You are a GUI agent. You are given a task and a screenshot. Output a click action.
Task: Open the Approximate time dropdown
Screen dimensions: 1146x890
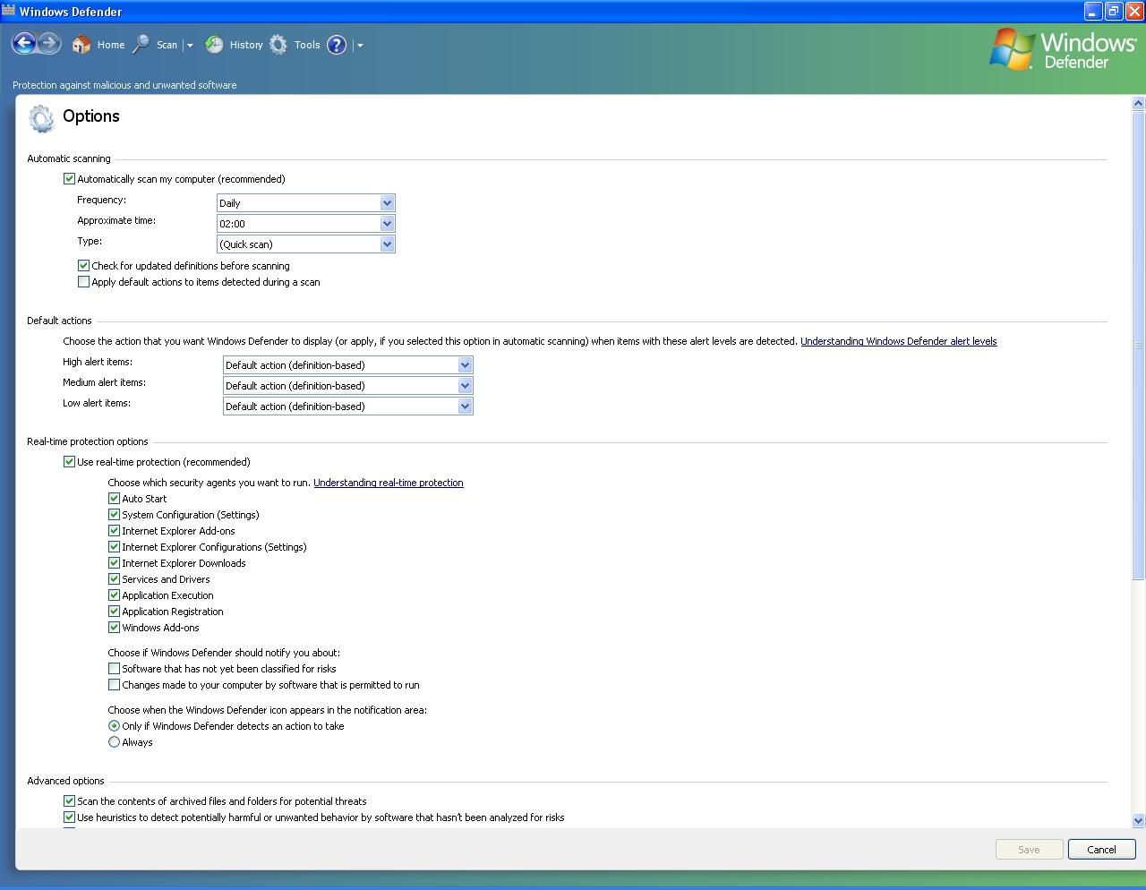[387, 224]
